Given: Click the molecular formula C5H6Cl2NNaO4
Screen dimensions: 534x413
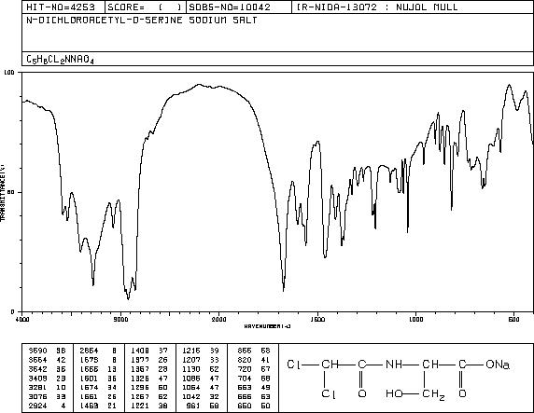Looking at the screenshot, I should pos(60,60).
